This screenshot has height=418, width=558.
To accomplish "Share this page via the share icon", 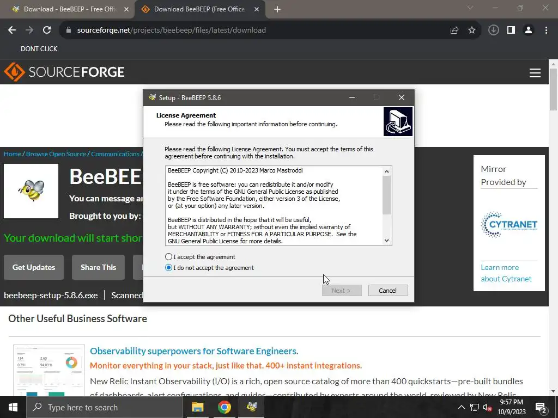I will tap(454, 30).
